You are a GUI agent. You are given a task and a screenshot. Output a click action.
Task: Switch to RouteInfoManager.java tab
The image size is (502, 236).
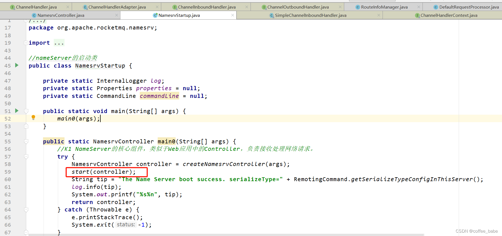(x=384, y=7)
